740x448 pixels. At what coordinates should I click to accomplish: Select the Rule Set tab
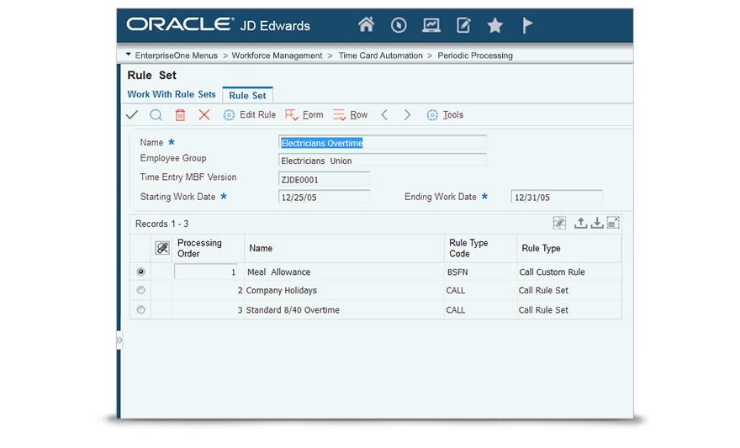247,95
